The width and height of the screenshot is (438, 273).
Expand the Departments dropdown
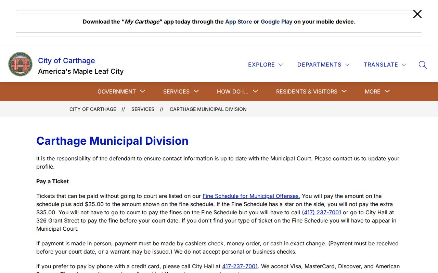coord(323,64)
